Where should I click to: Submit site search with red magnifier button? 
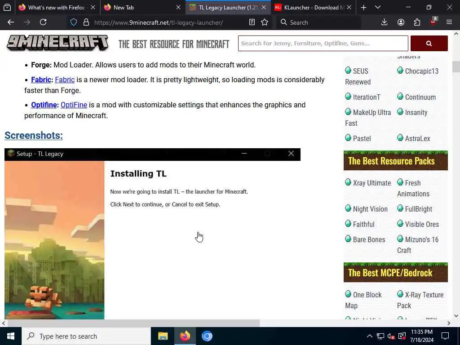[429, 44]
